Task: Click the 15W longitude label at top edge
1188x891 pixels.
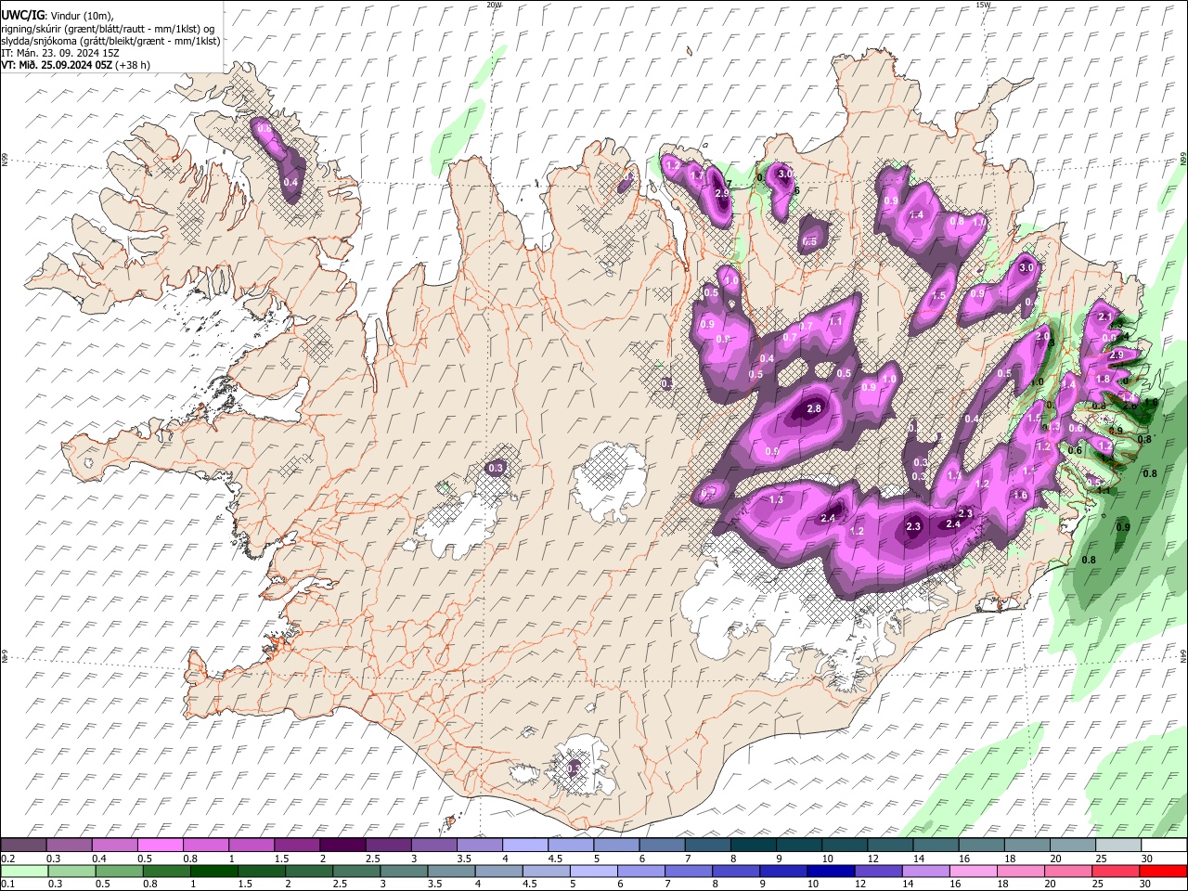Action: click(x=983, y=5)
